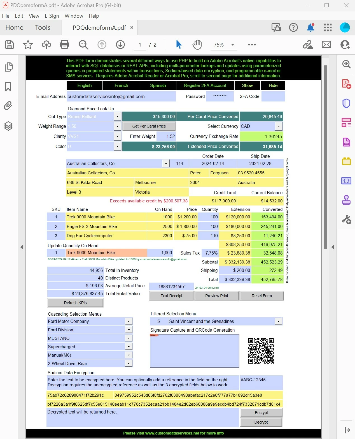This screenshot has height=439, width=355.
Task: Click the vertical document scrollbar
Action: [x=325, y=157]
